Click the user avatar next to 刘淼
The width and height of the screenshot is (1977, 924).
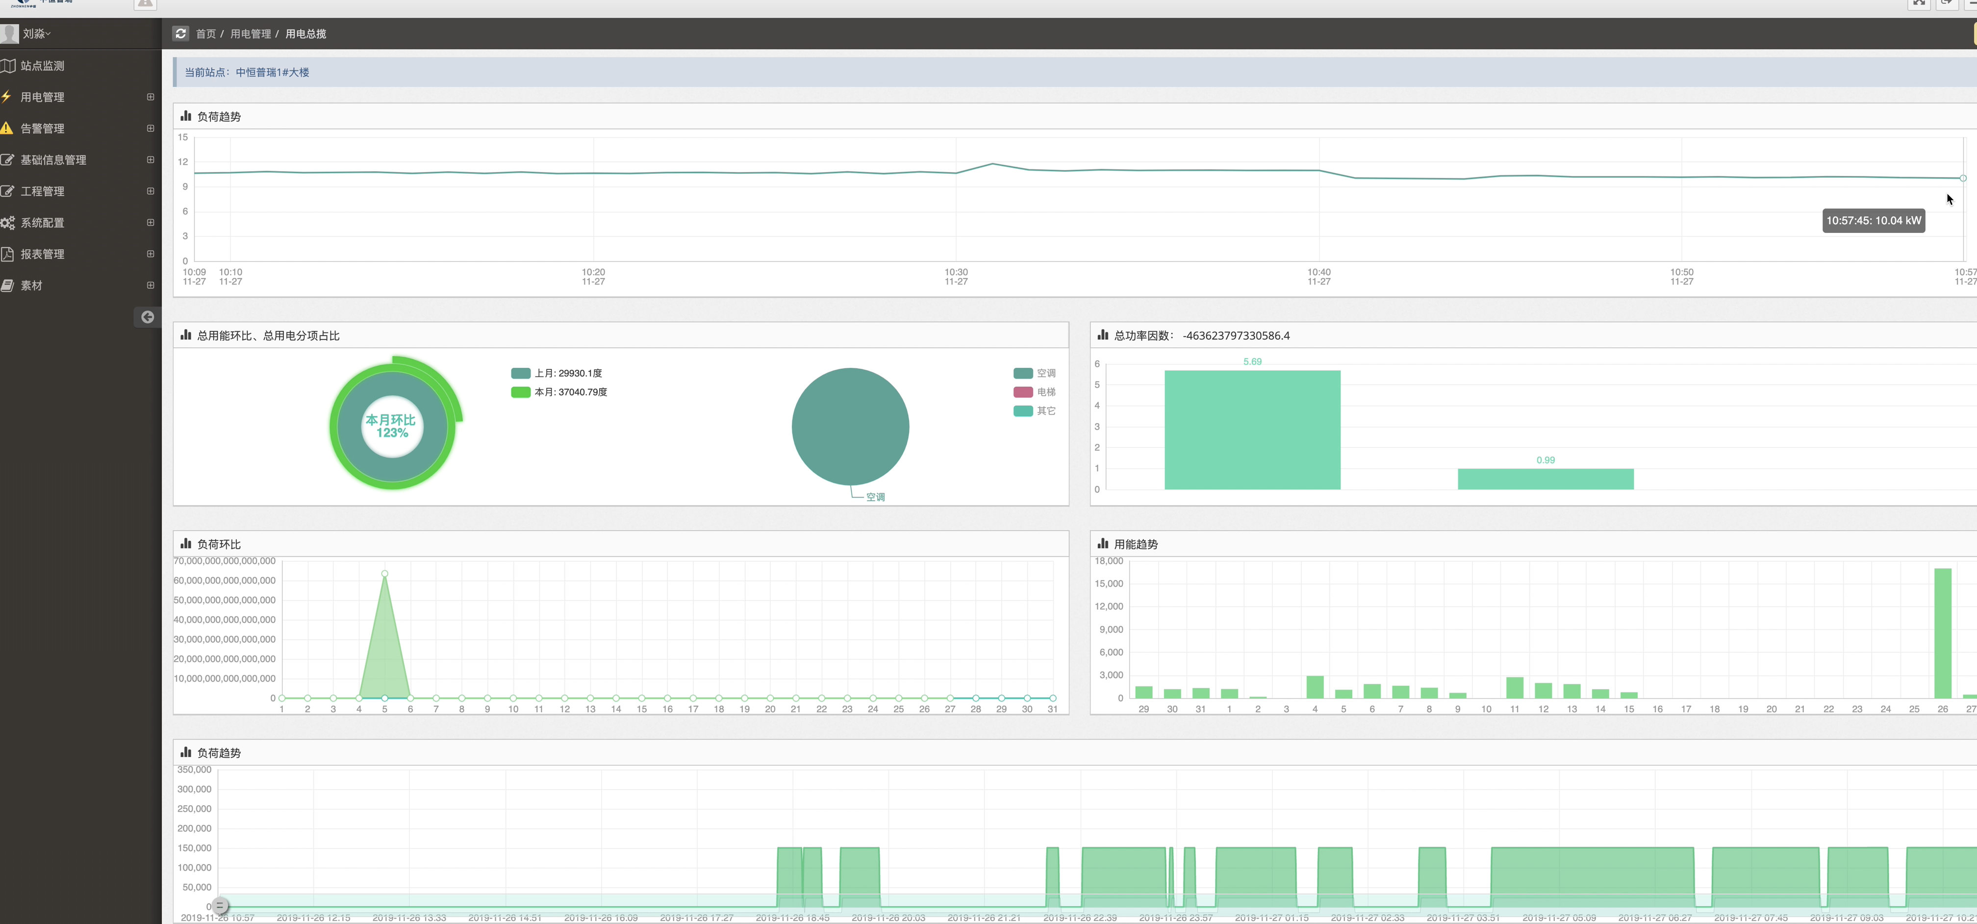coord(9,34)
